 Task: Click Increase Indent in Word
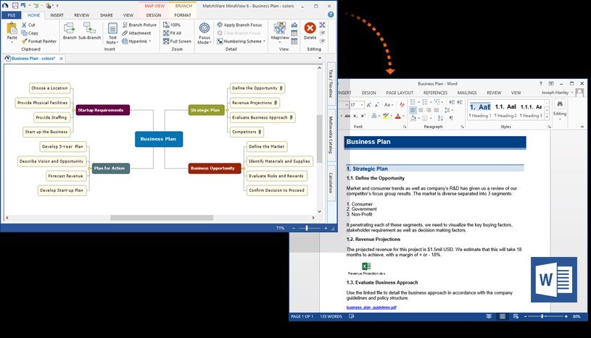(460, 102)
